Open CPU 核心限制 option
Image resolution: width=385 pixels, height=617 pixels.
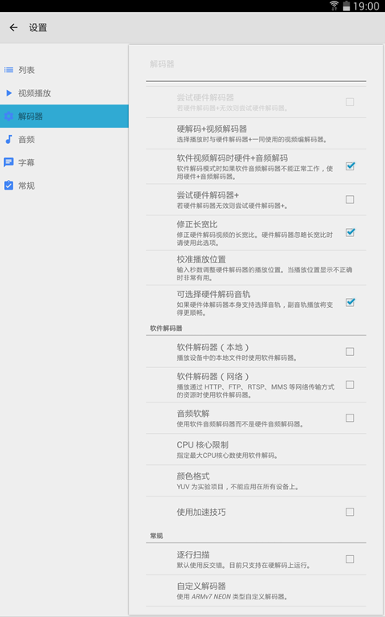pyautogui.click(x=256, y=449)
